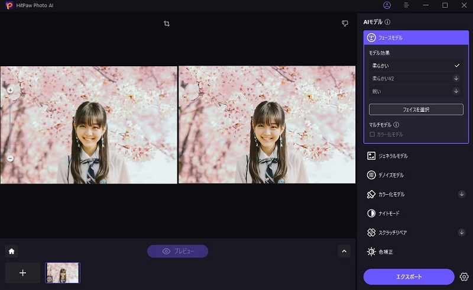Go to home screen icon
The image size is (473, 290).
[x=11, y=251]
